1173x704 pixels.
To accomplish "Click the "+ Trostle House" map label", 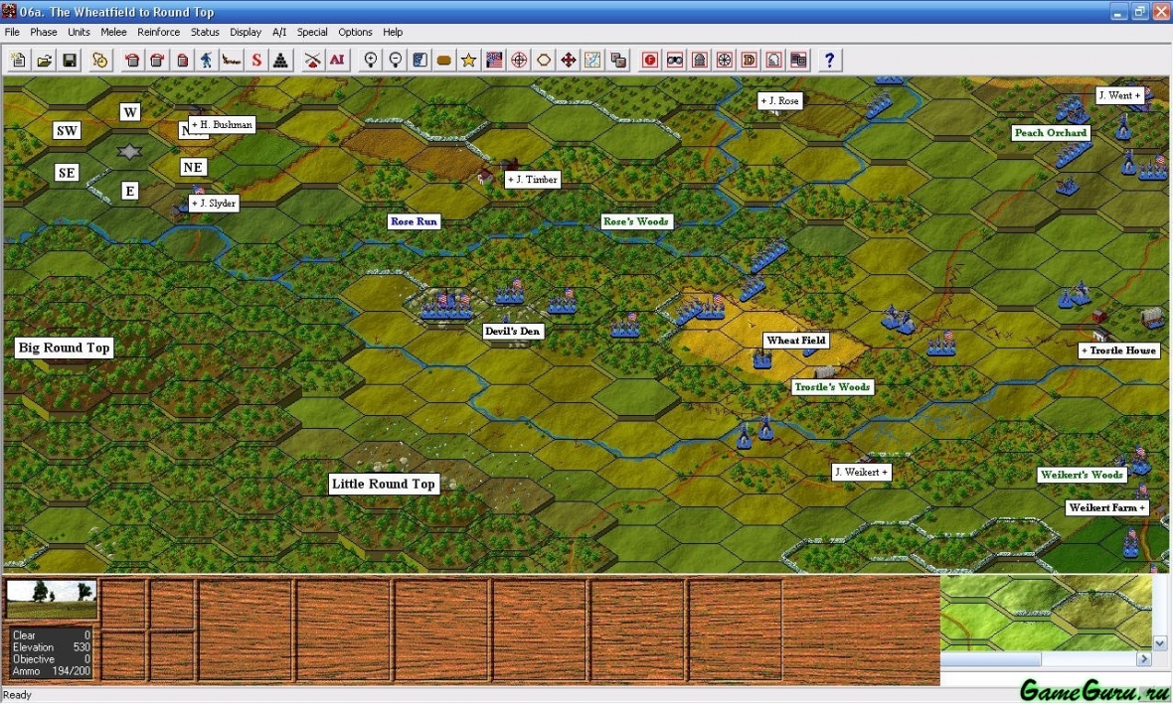I will 1119,351.
